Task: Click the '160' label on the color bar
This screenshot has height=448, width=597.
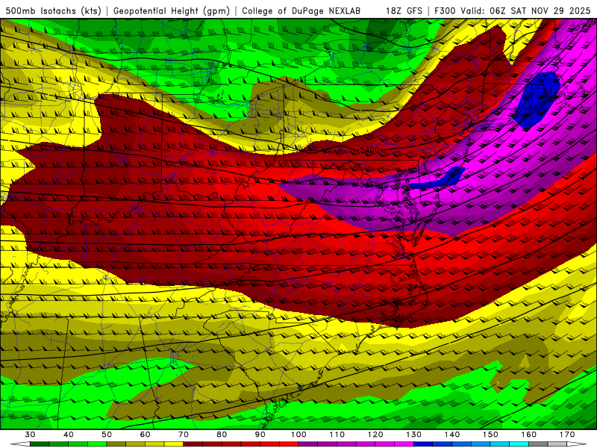Action: coord(529,435)
